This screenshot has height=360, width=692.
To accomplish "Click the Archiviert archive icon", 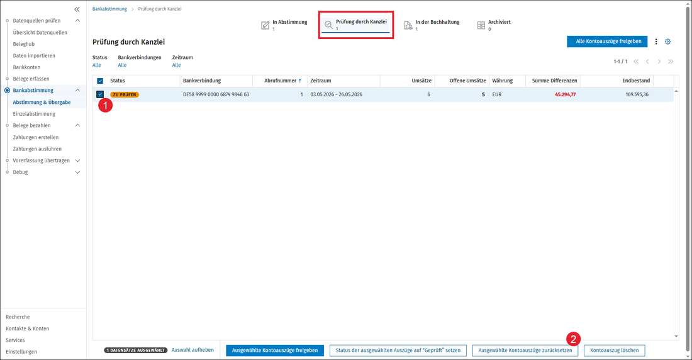I will pos(481,25).
